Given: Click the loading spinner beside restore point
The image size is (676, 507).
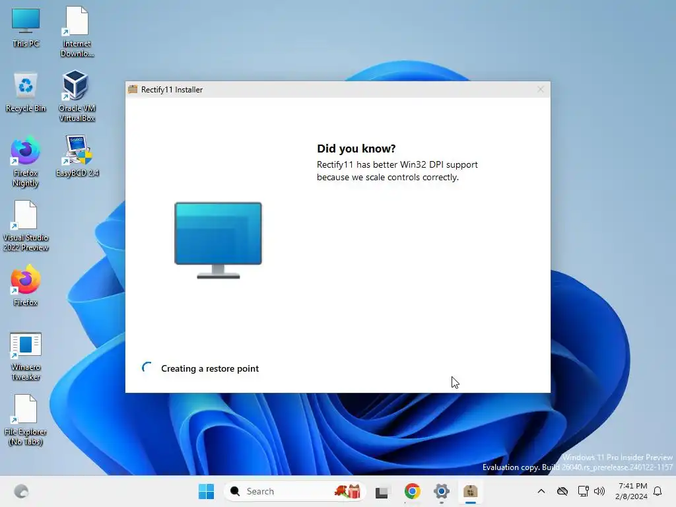Looking at the screenshot, I should [x=147, y=368].
